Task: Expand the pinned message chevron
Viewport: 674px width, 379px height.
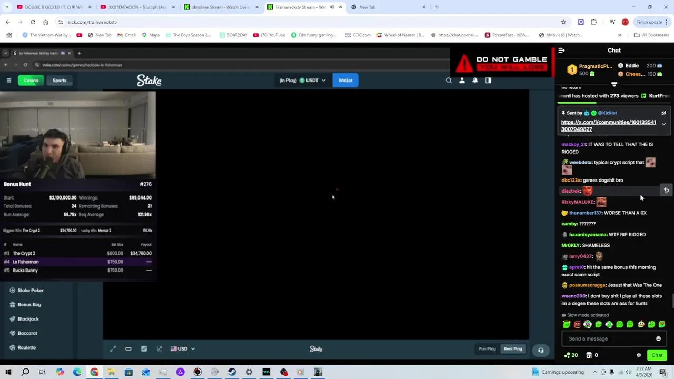Action: click(x=663, y=124)
